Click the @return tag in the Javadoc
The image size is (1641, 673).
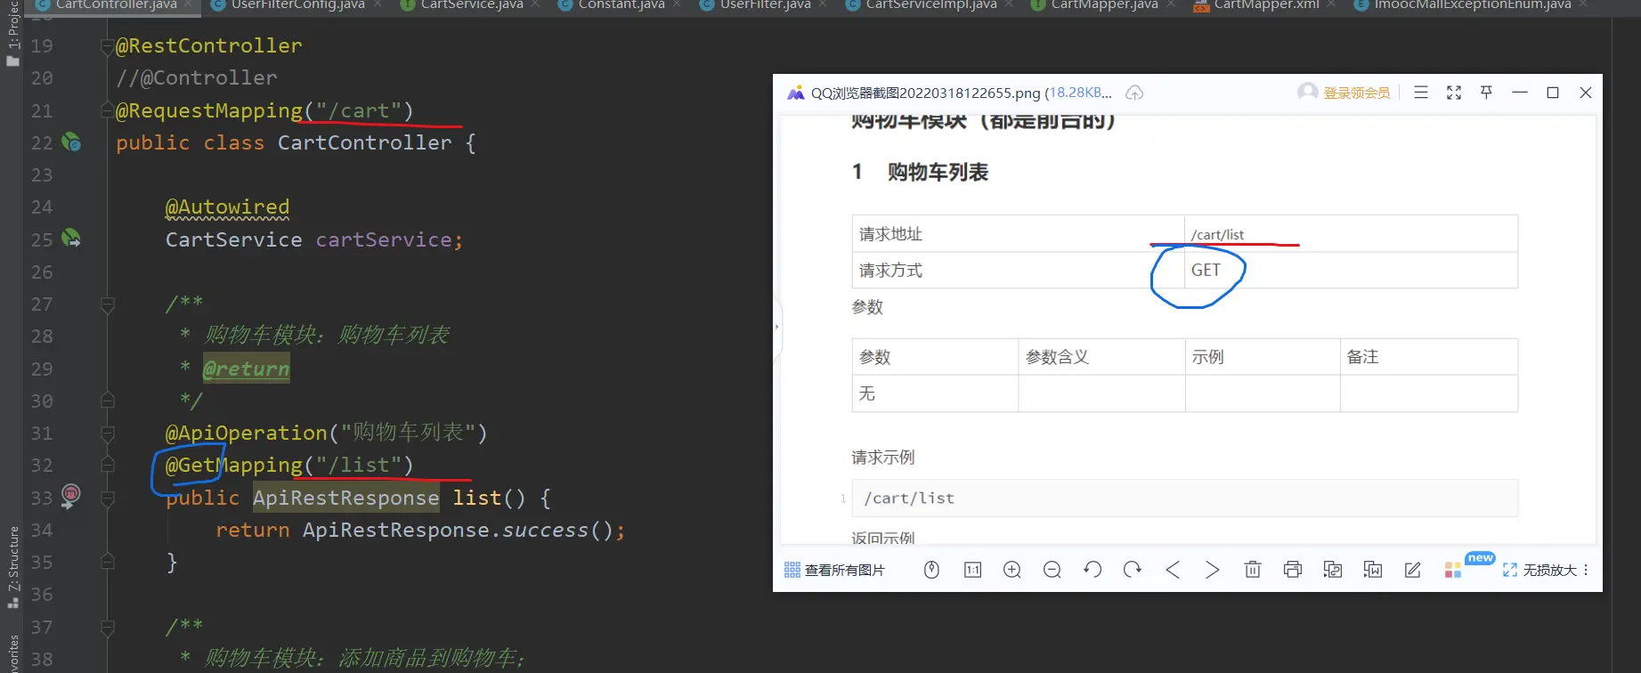coord(247,369)
